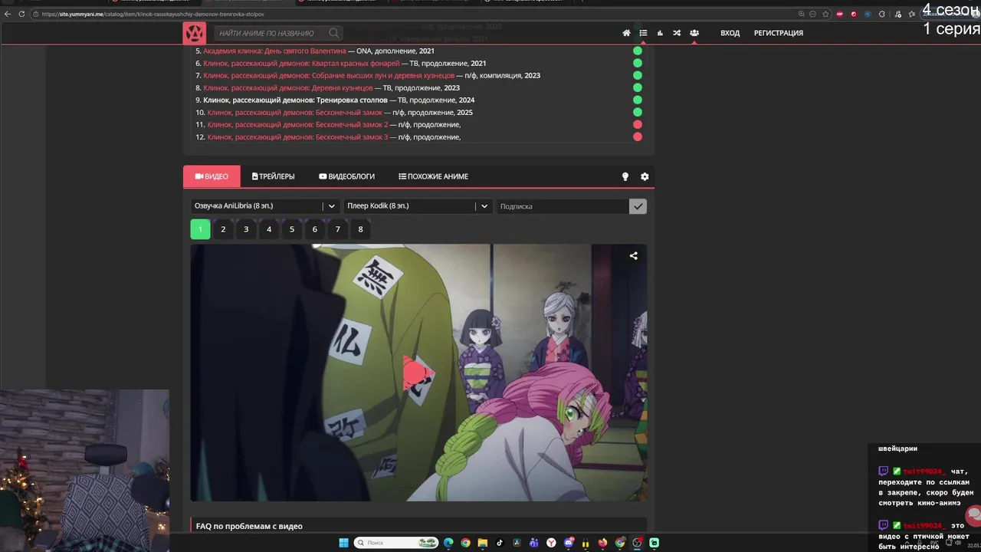Launch Microsoft Edge from the taskbar
Screen dimensions: 981x552
click(x=448, y=543)
